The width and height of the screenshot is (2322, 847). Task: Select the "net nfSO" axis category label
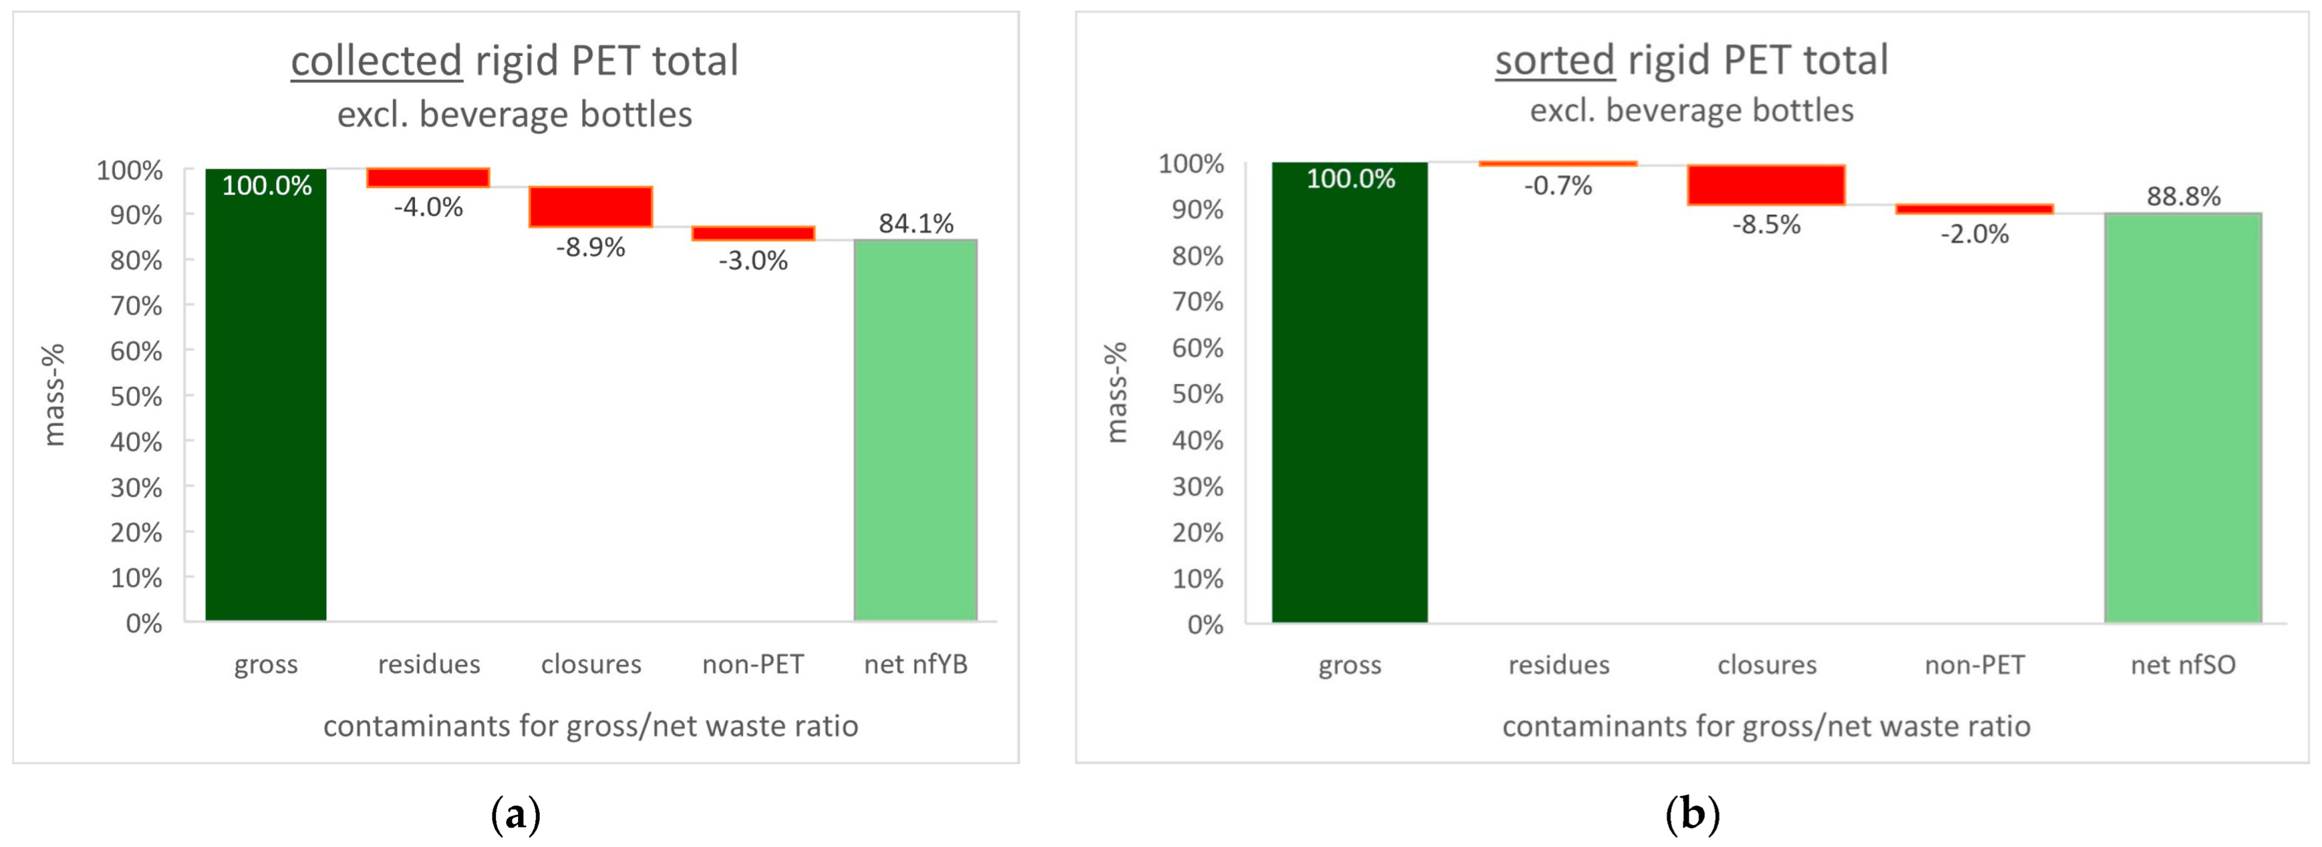pos(2183,665)
